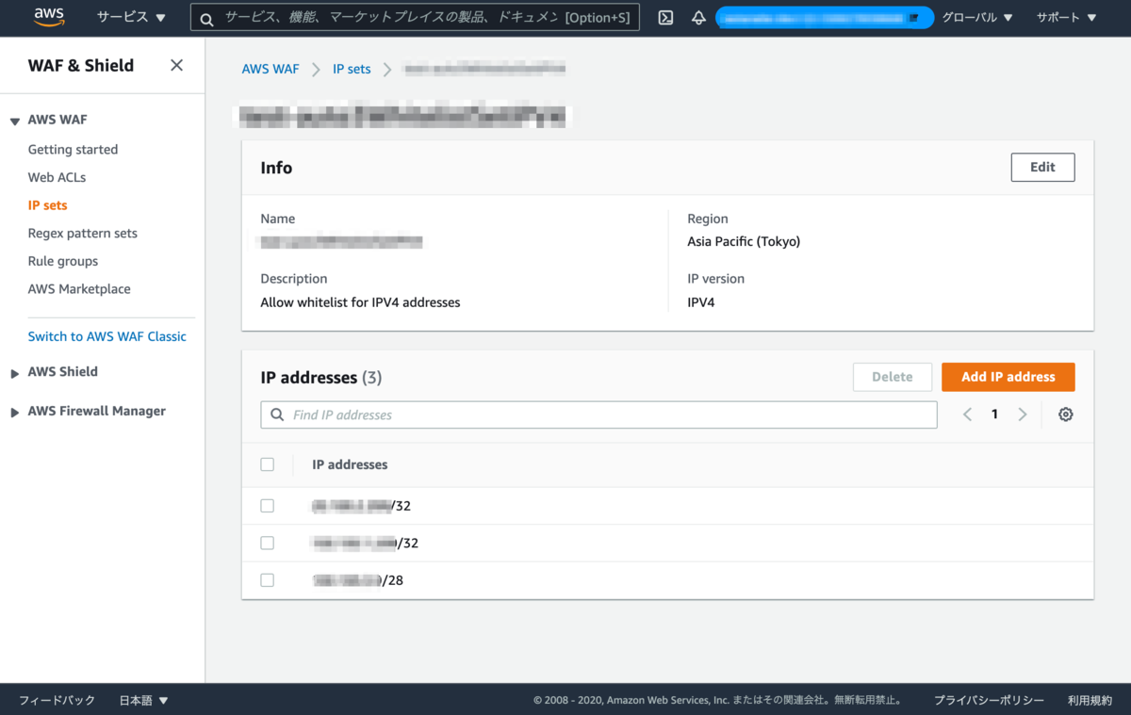Open the 利用規約 footer link
1131x715 pixels.
tap(1090, 700)
